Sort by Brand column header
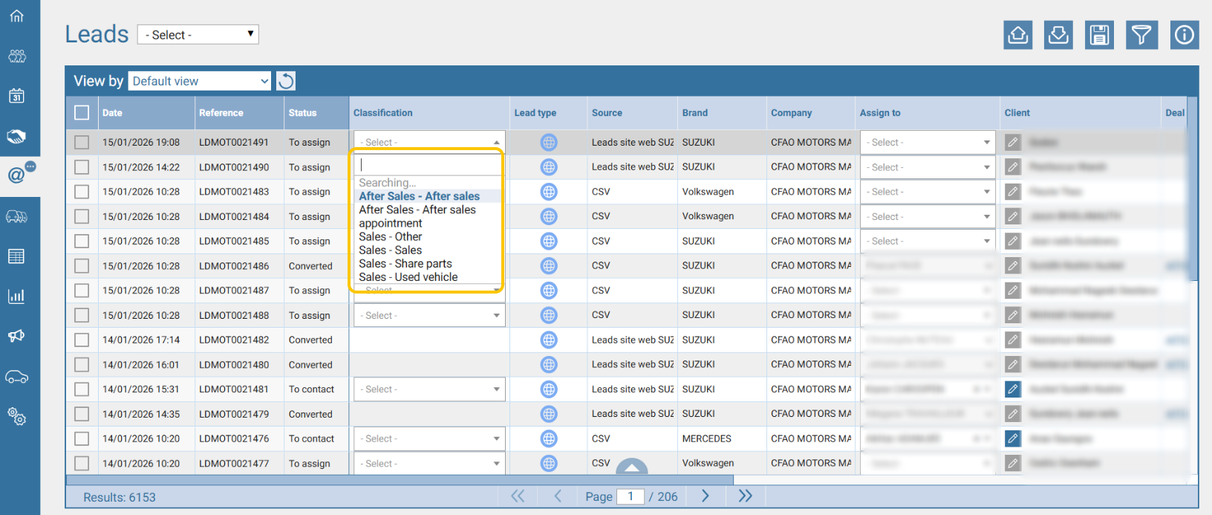The image size is (1212, 515). 694,113
